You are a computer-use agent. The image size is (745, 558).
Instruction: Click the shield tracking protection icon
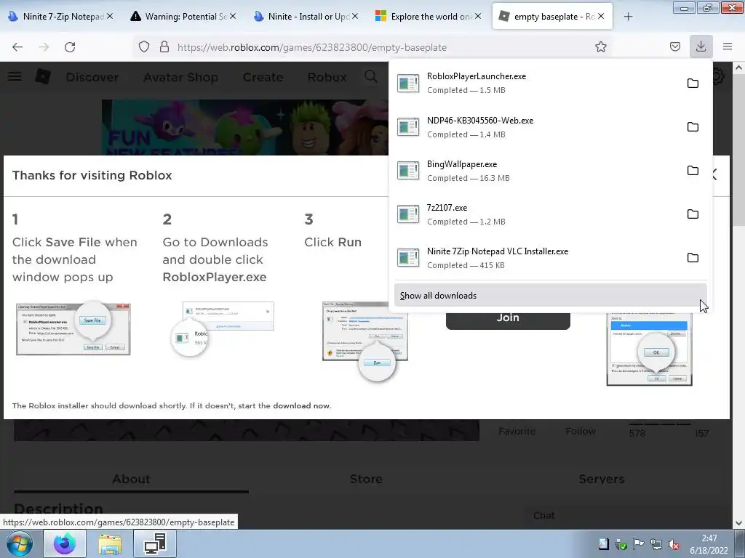[144, 47]
